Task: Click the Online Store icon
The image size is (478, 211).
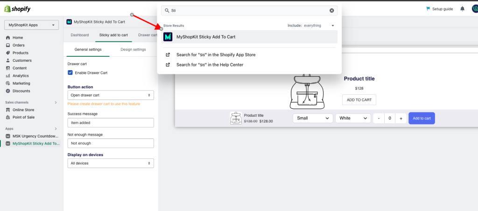Action: [8, 110]
